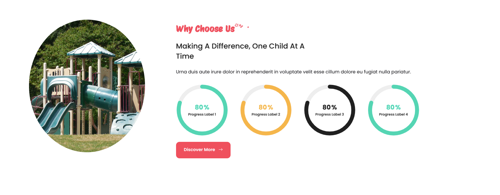
Task: Click the 80% value above Progress Label 4
Action: 394,107
